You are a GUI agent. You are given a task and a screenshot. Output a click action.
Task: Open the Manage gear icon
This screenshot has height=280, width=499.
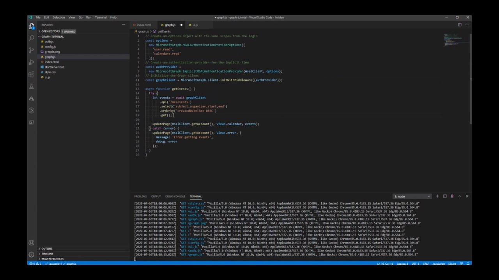[32, 255]
